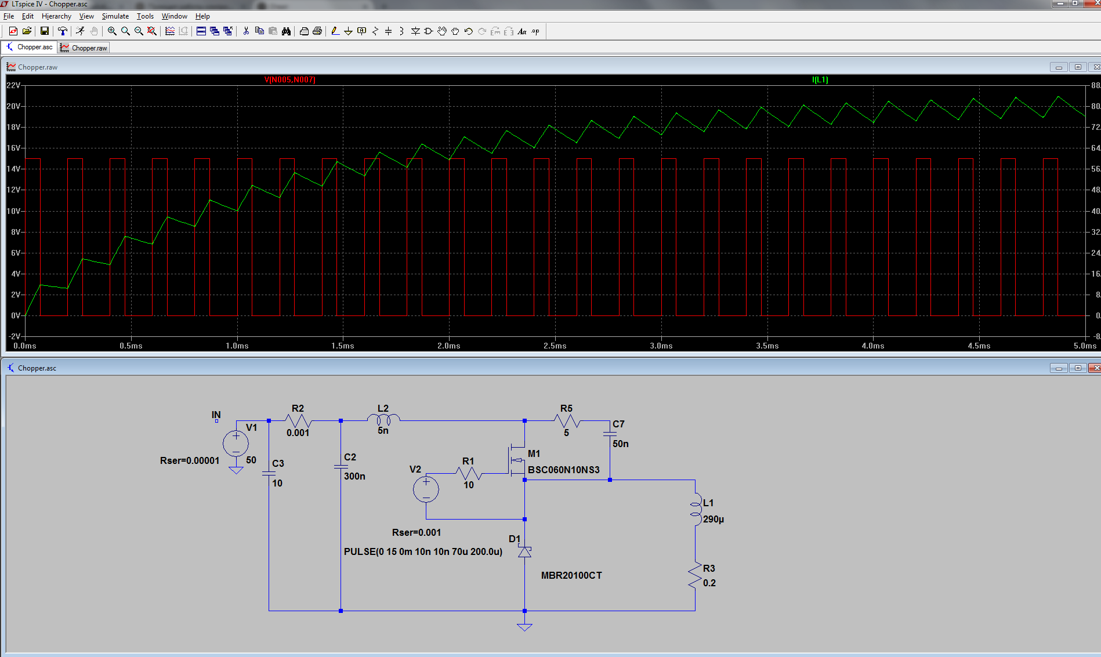
Task: Click the Save floppy disk icon
Action: pos(45,31)
